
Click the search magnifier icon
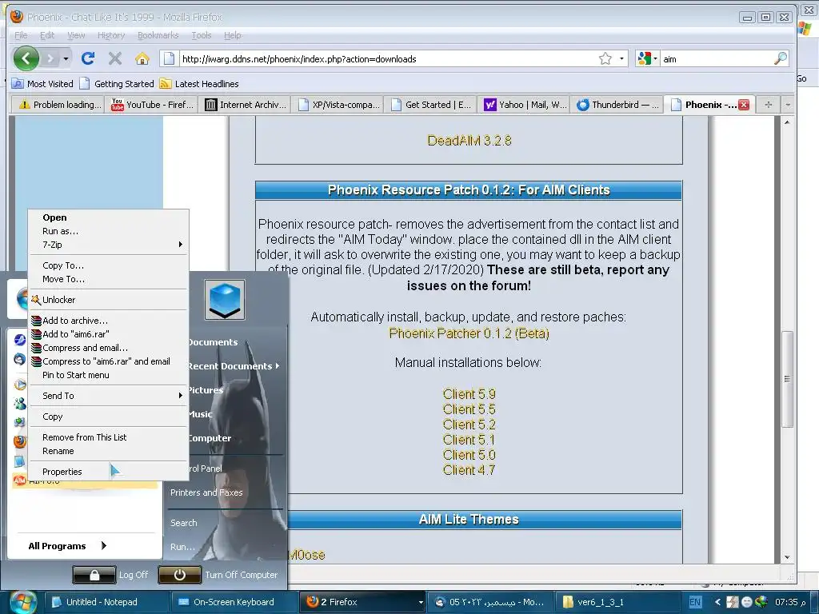point(781,58)
